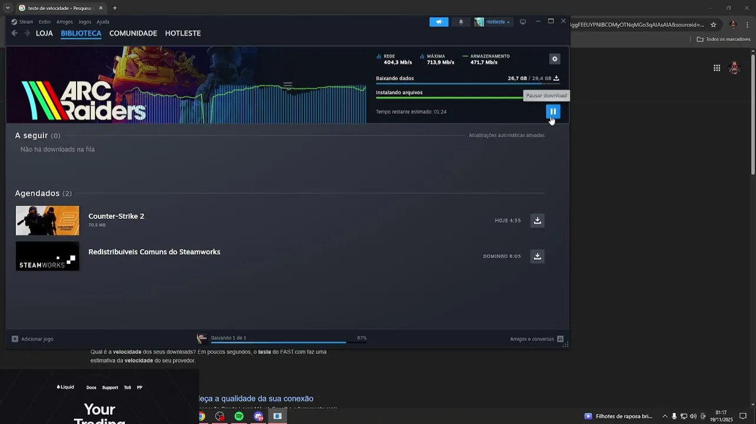Click 'HOJE 4:55' scheduled time
The width and height of the screenshot is (756, 424).
pos(508,221)
